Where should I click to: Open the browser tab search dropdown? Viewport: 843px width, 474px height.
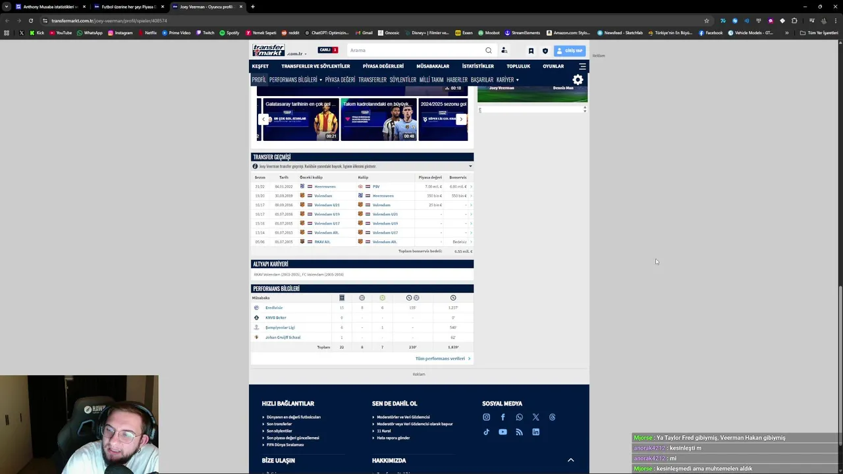[x=7, y=7]
